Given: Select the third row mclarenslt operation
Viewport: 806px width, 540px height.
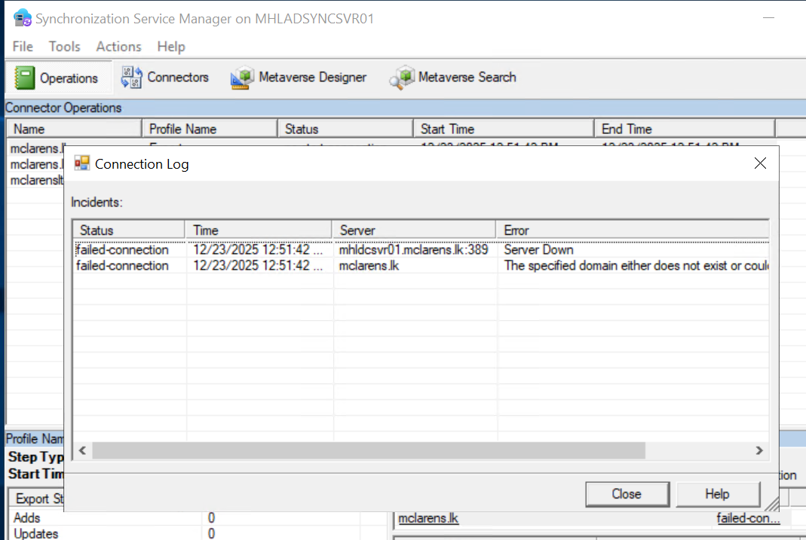Looking at the screenshot, I should (36, 180).
